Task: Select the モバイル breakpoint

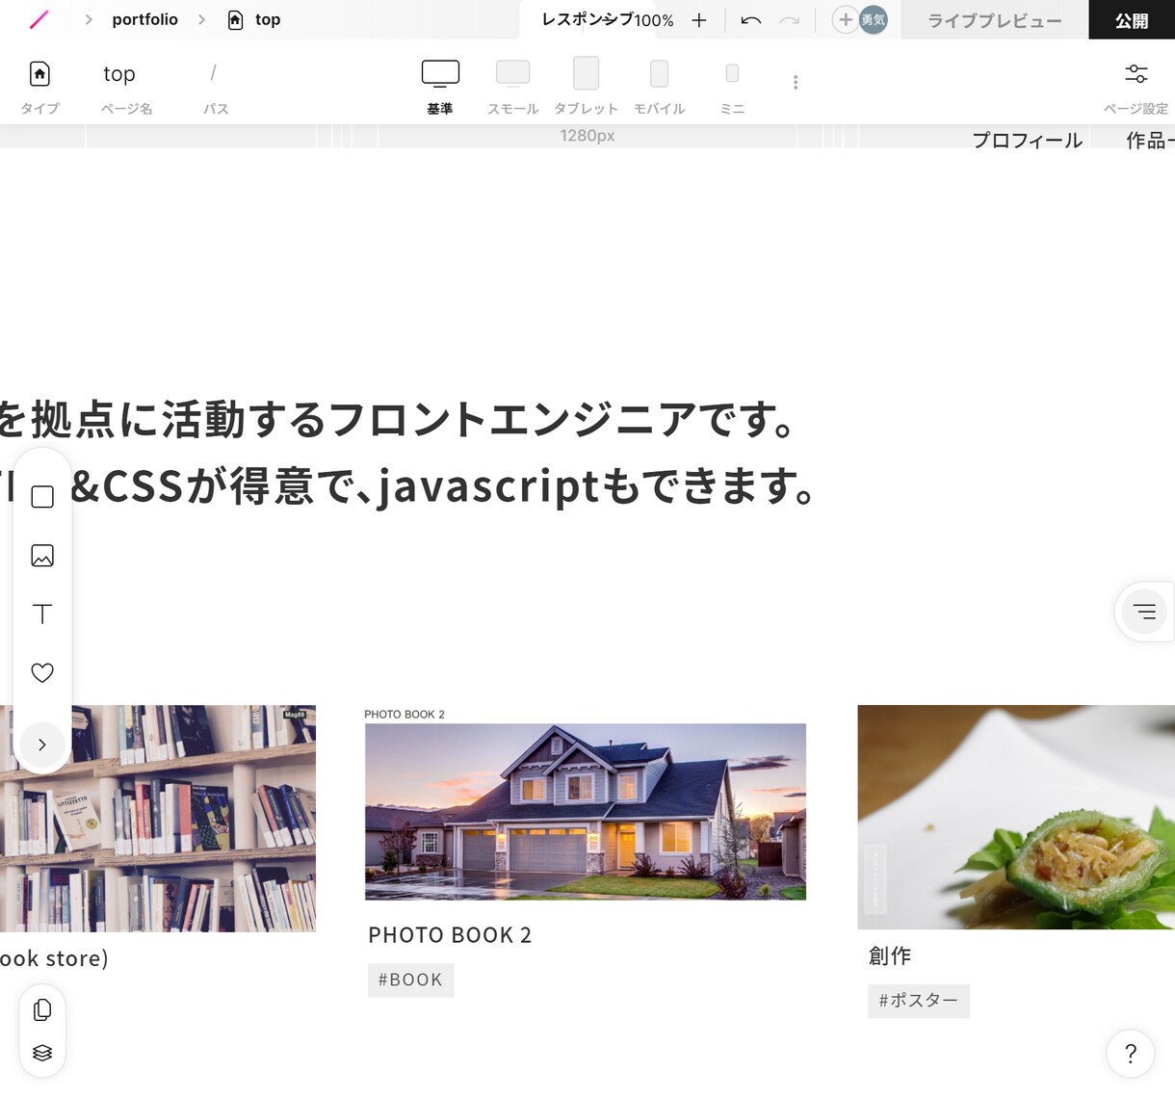Action: point(659,85)
